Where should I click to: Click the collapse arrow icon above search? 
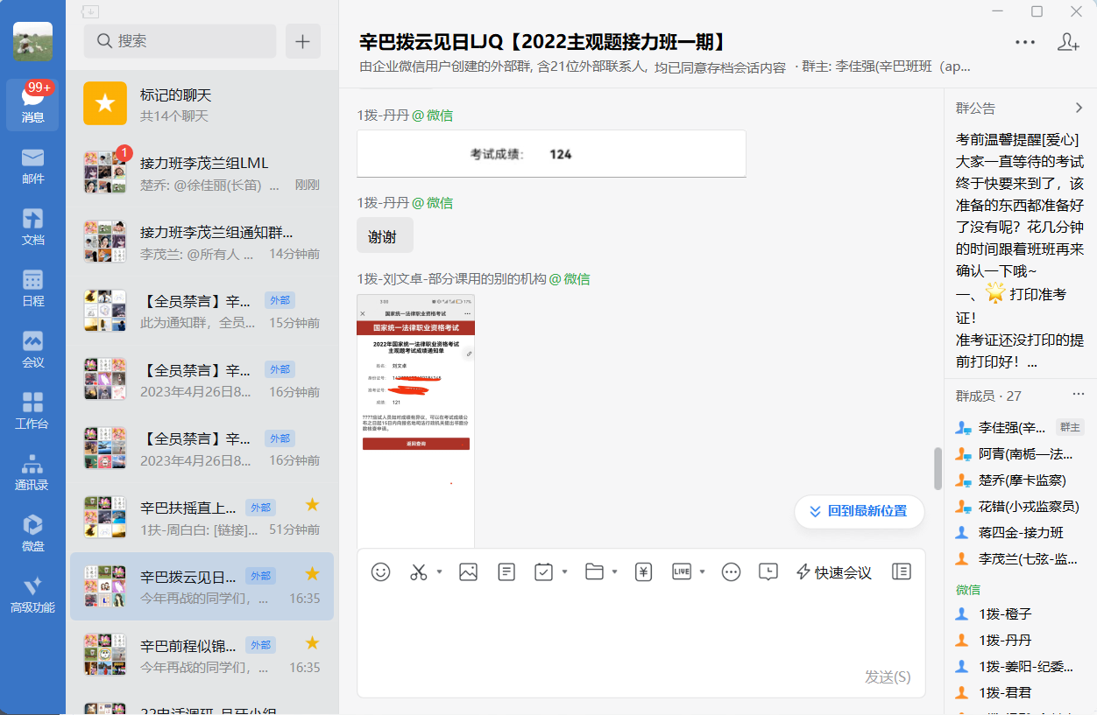pos(90,11)
